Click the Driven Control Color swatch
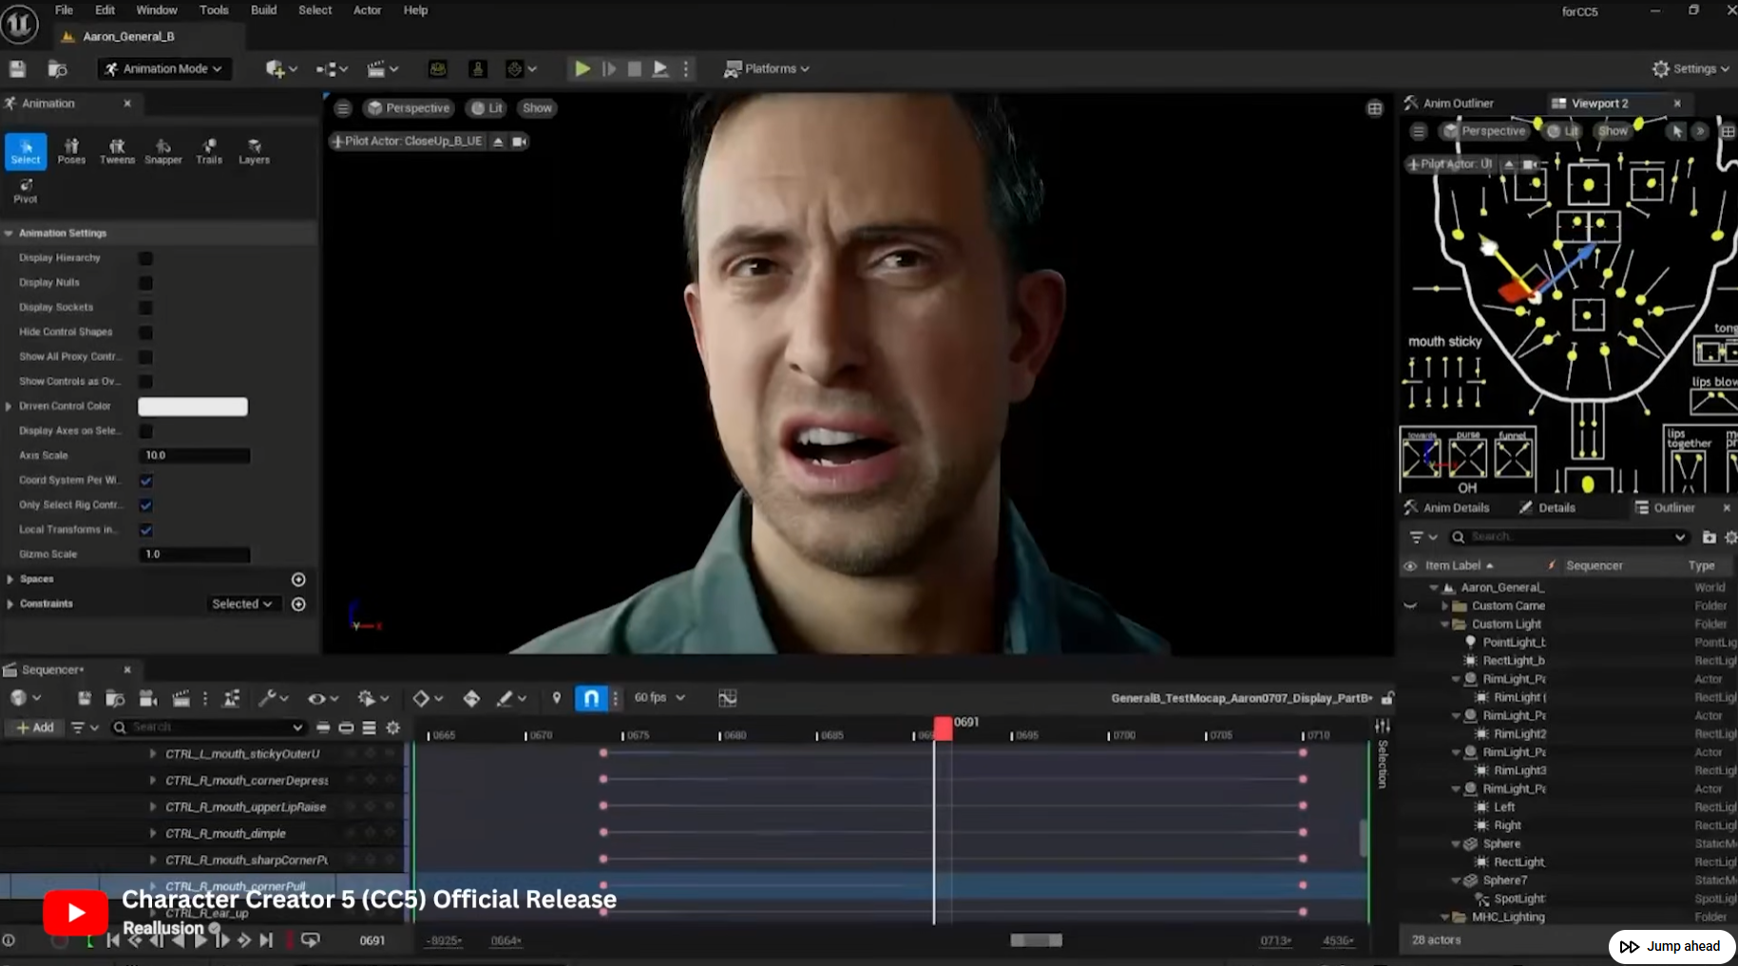Viewport: 1738px width, 966px height. [193, 407]
